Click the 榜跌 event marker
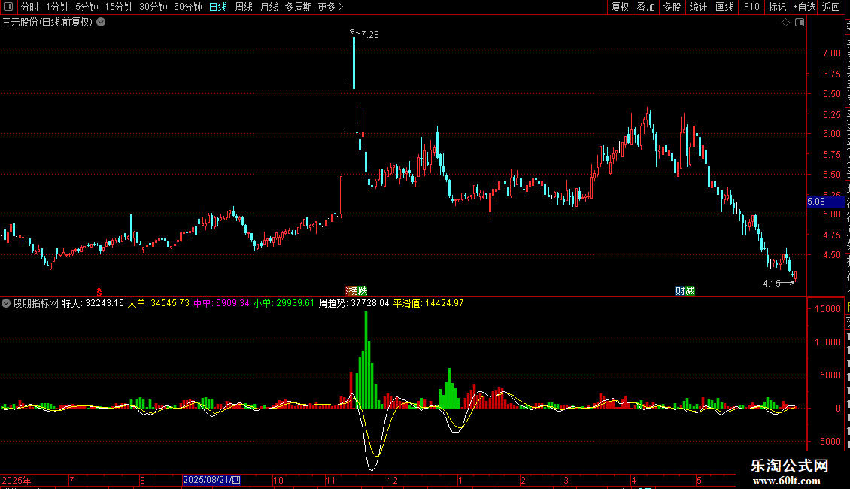850x489 pixels. click(357, 291)
